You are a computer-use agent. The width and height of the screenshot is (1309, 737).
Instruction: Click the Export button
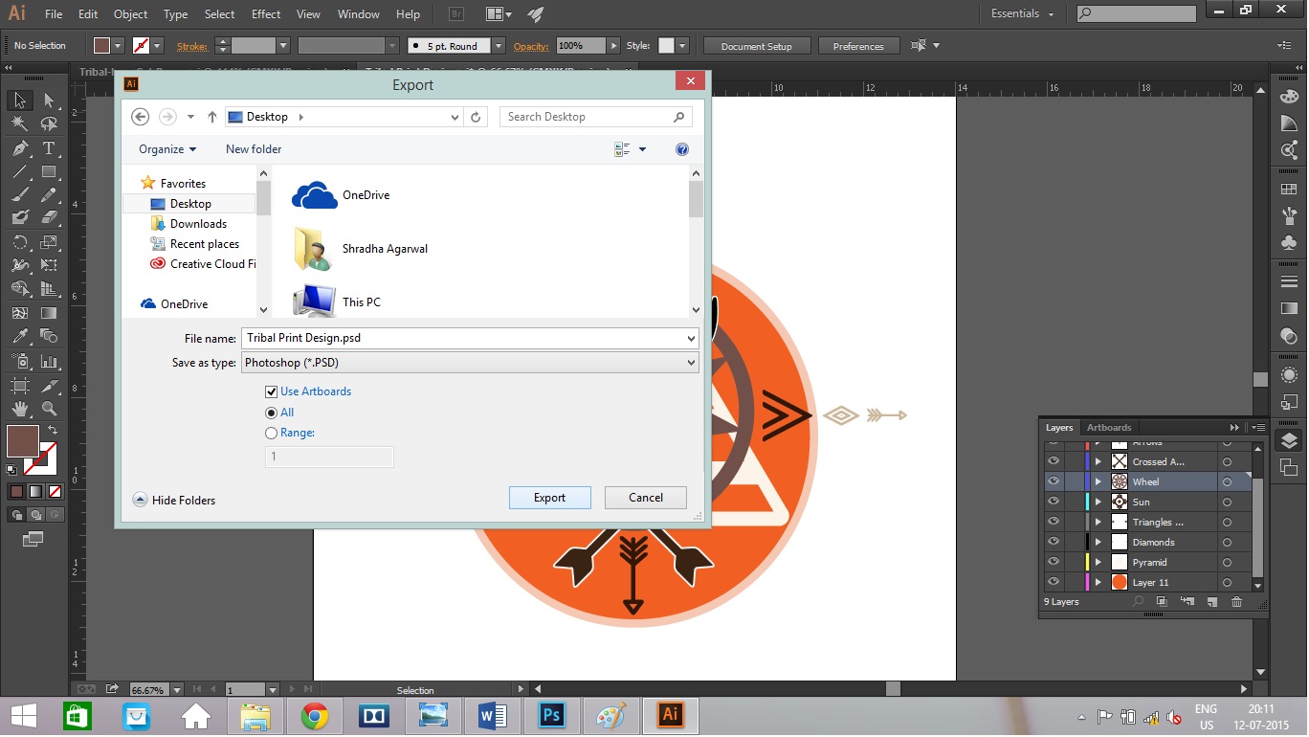point(550,498)
